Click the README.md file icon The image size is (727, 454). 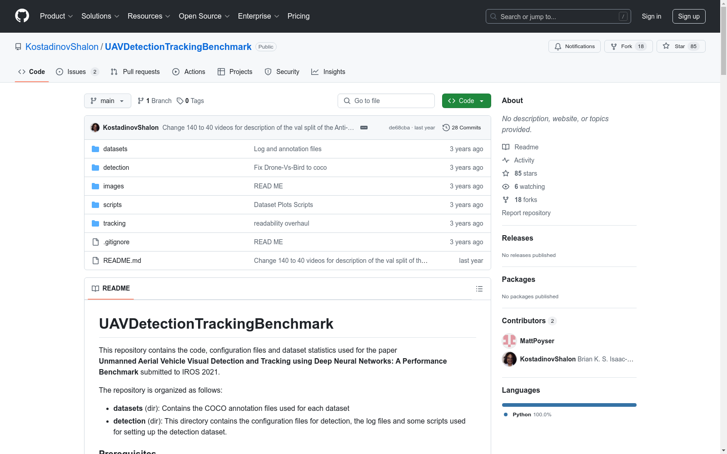(x=95, y=261)
